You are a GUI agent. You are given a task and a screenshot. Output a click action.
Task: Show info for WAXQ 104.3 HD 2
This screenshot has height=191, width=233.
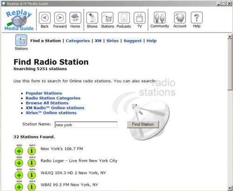click(x=32, y=175)
